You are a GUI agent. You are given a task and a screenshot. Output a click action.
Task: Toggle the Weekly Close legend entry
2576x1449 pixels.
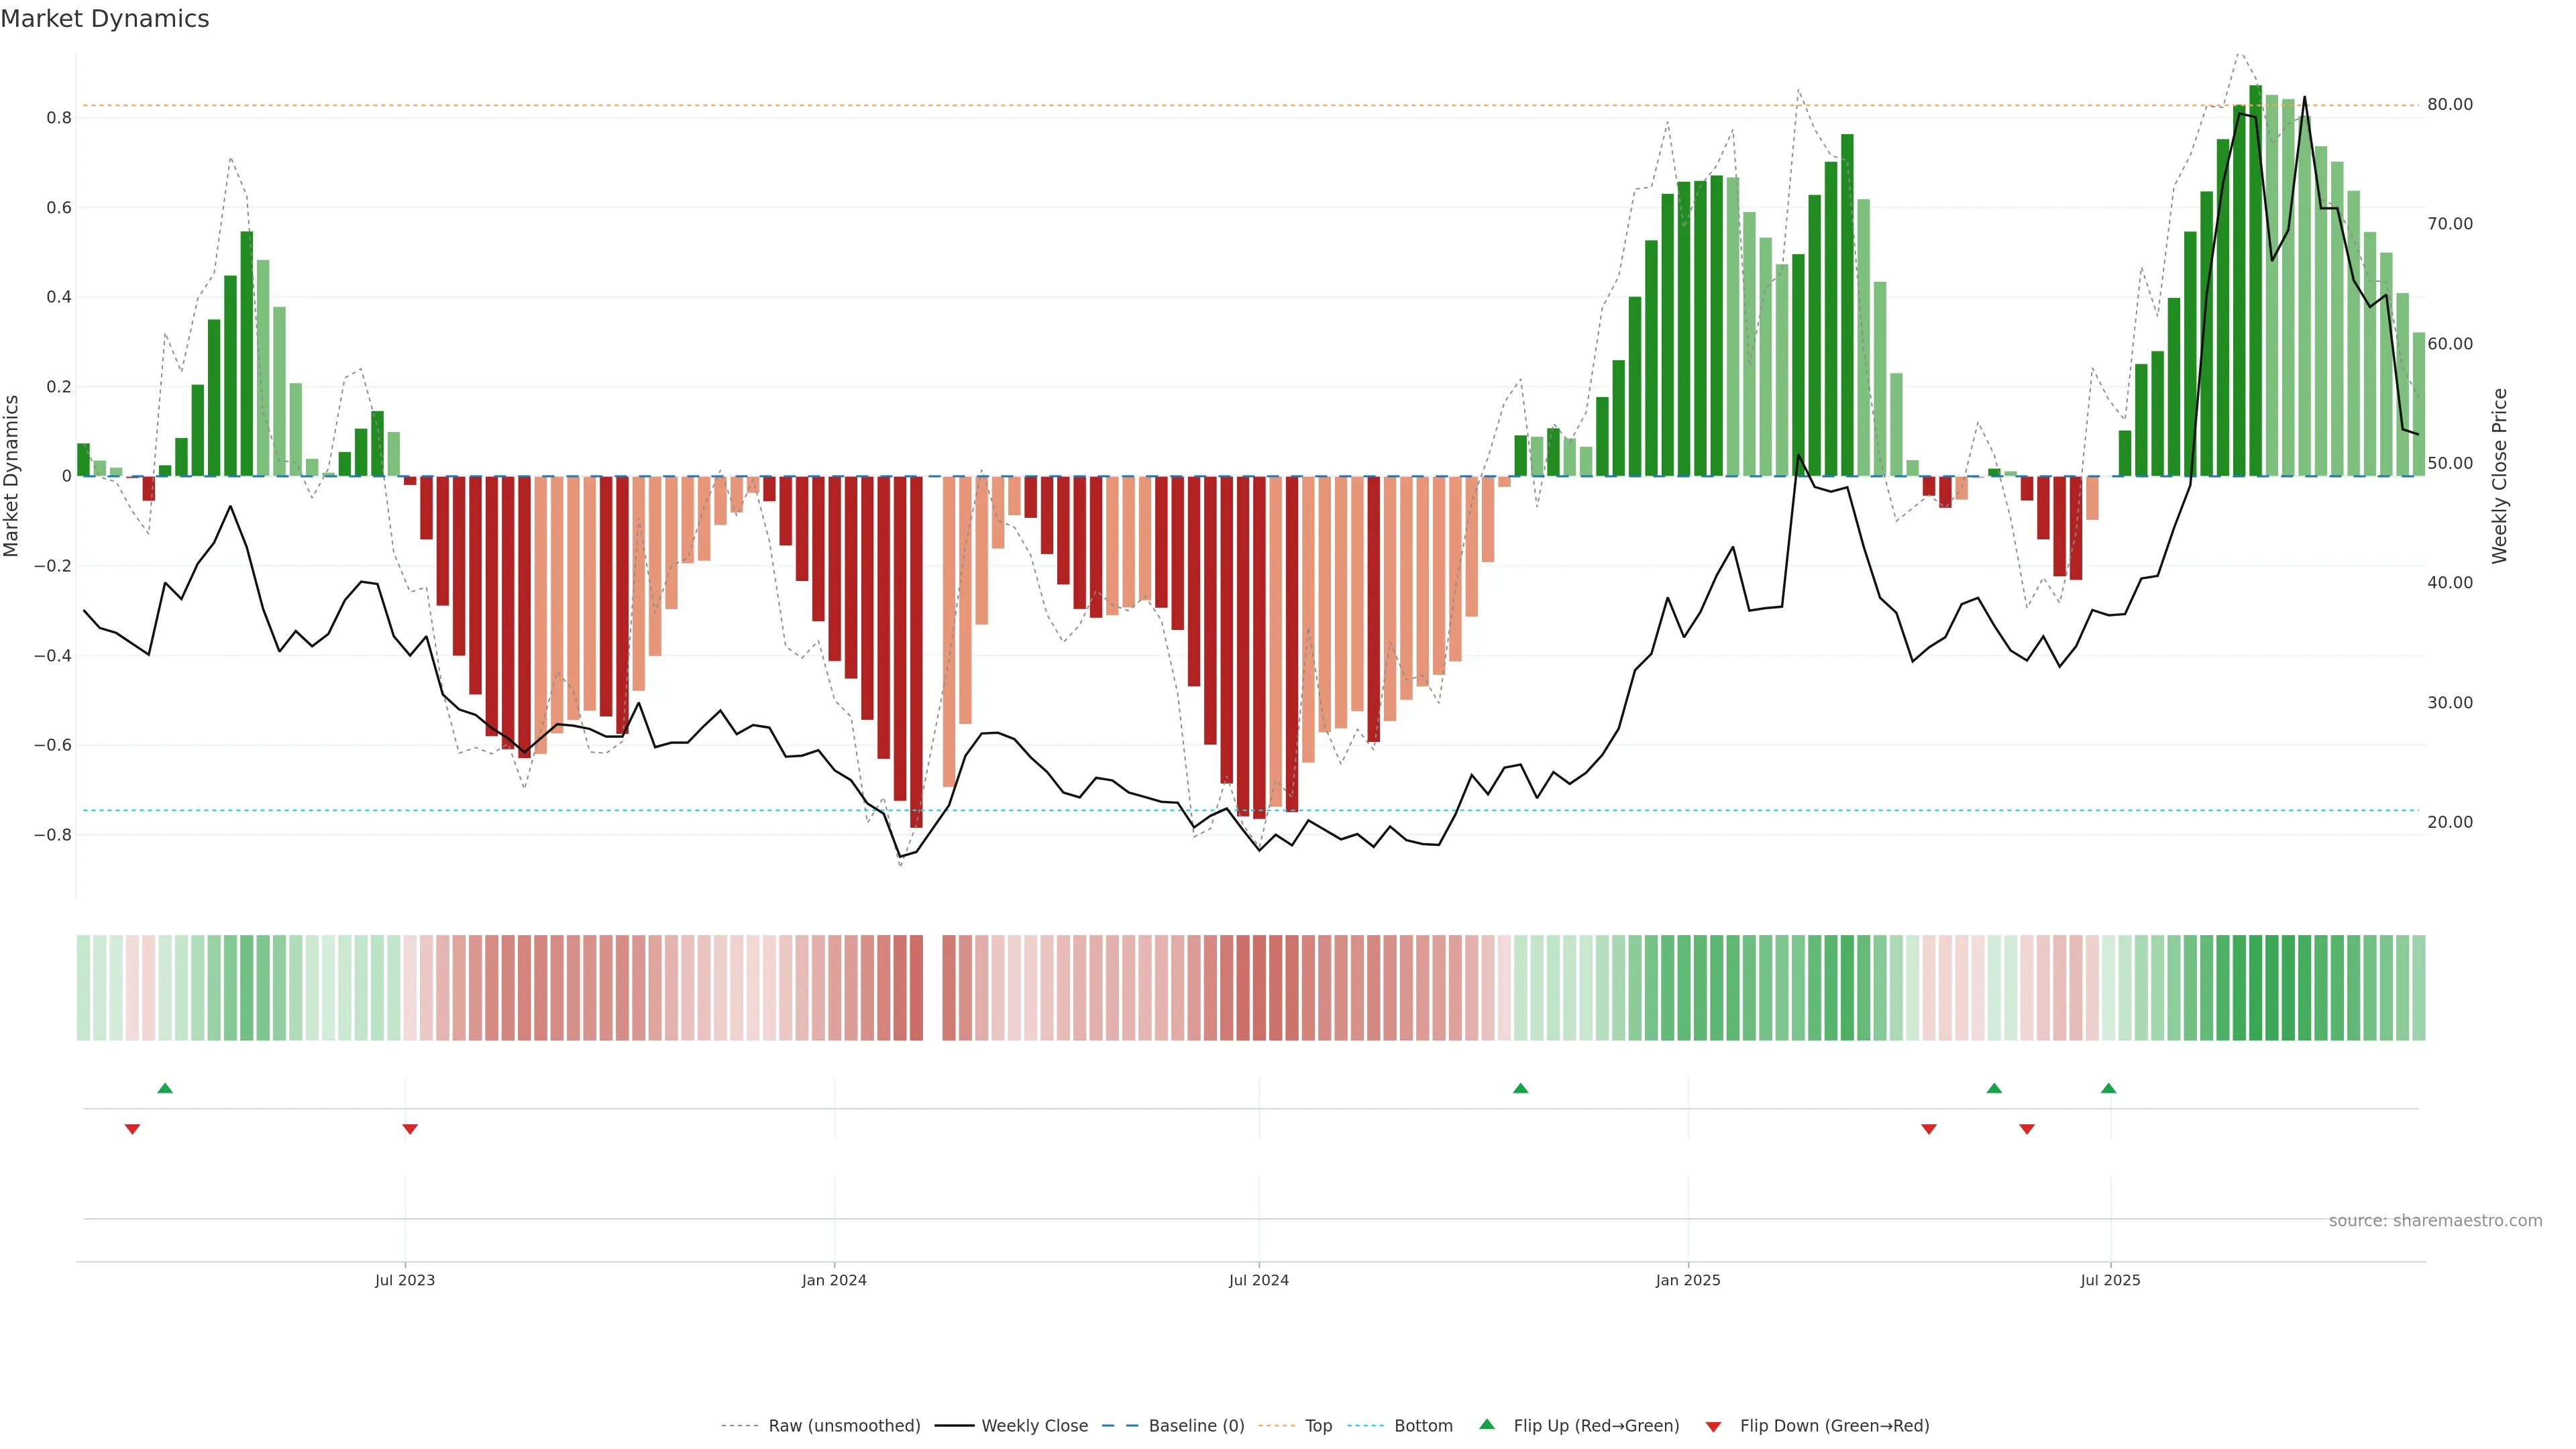pos(1034,1426)
